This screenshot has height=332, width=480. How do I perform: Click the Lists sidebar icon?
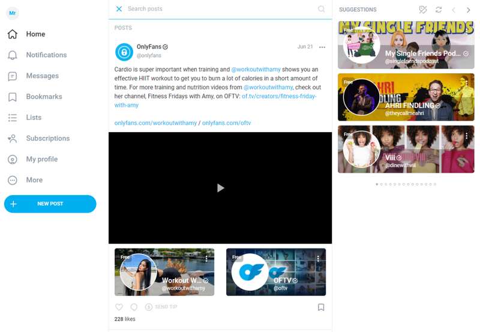tap(13, 118)
